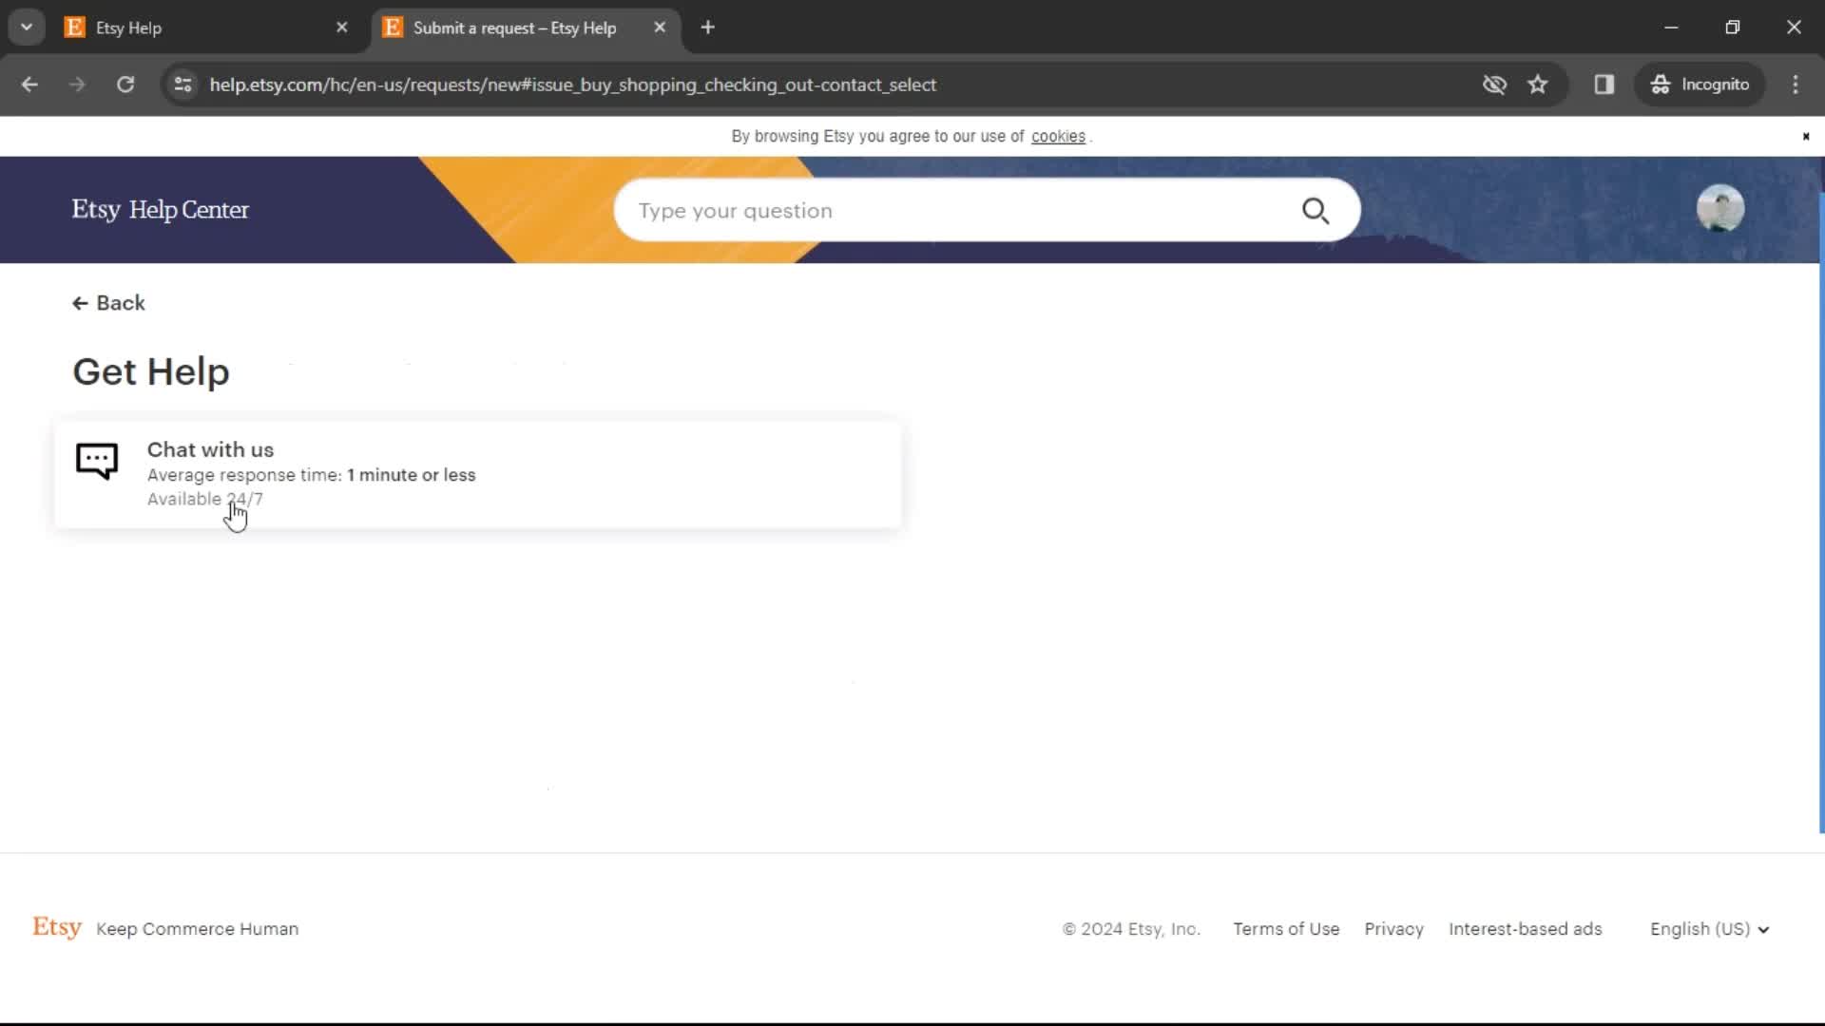Close the Etsy Help tab

[342, 28]
